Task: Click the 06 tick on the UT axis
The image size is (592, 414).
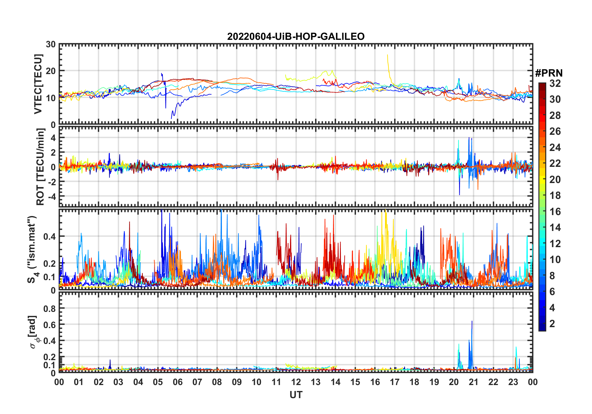Action: click(x=177, y=382)
